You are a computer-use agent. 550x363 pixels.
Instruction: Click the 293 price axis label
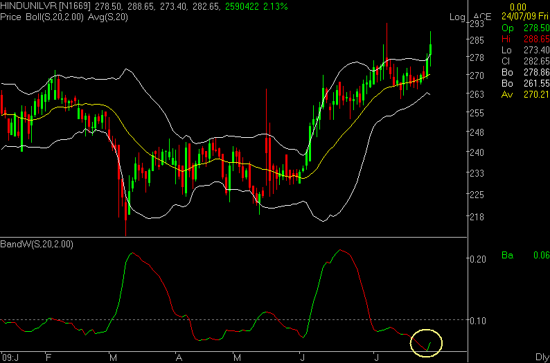[479, 24]
